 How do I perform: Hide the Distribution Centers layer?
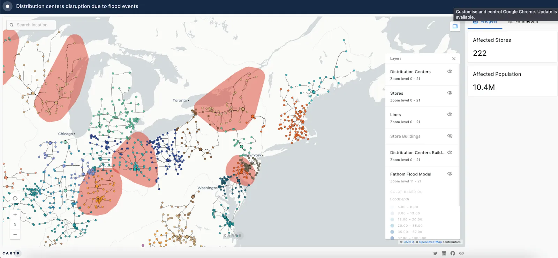coord(450,71)
